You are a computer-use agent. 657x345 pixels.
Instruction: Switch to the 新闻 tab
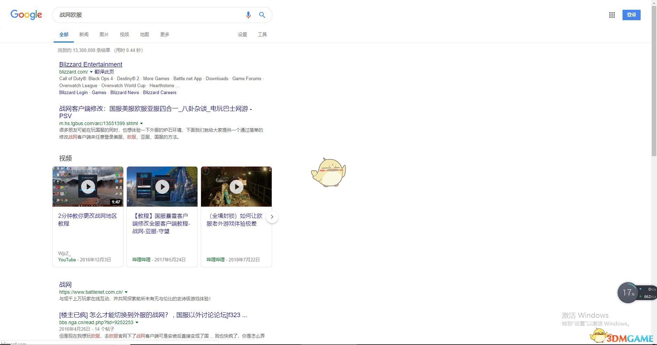coord(84,34)
